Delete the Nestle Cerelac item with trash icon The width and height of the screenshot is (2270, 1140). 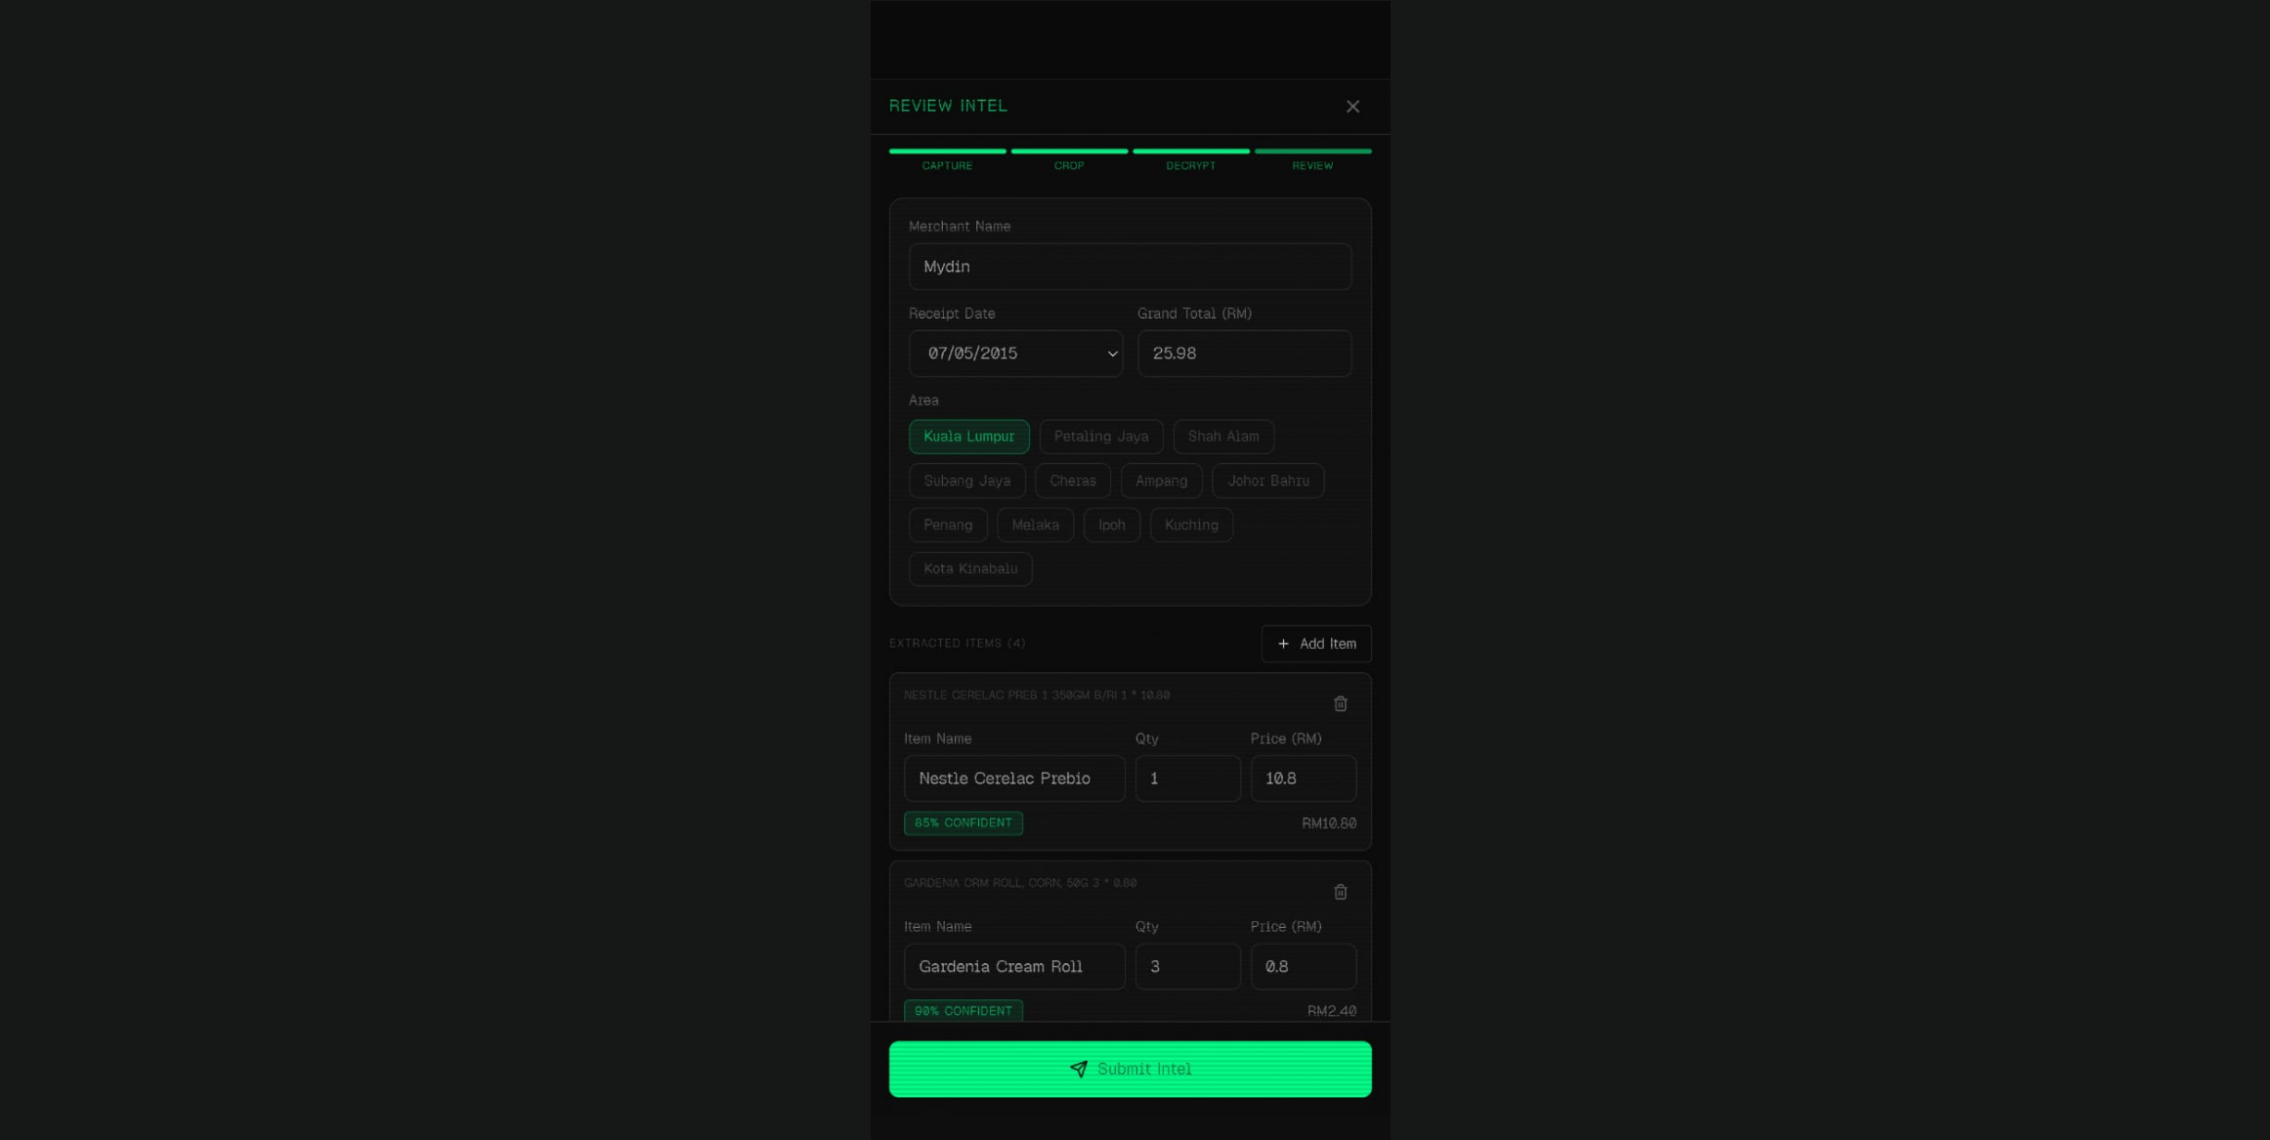coord(1341,703)
